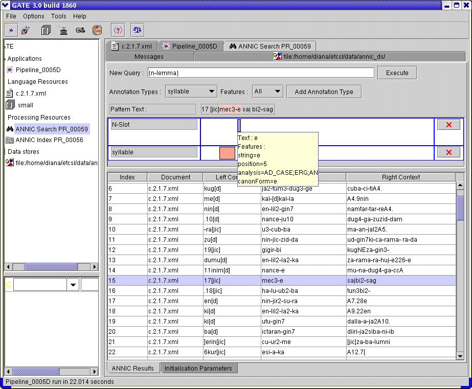Switch to the Messages tab
The width and height of the screenshot is (472, 389).
pyautogui.click(x=148, y=56)
